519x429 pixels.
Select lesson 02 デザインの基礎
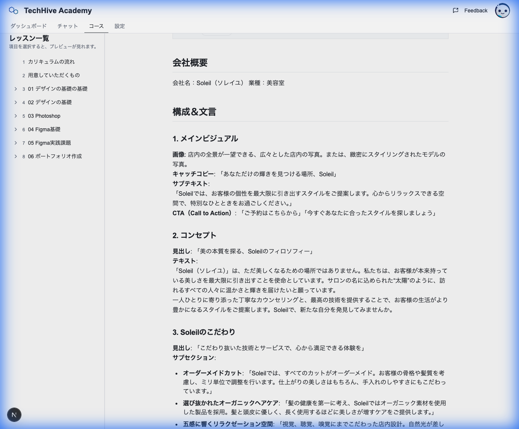50,102
